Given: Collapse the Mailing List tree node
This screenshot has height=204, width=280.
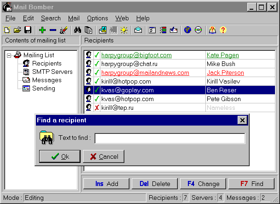Looking at the screenshot, I should coord(9,55).
